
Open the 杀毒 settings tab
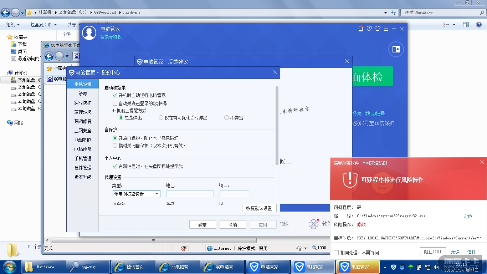click(x=83, y=93)
